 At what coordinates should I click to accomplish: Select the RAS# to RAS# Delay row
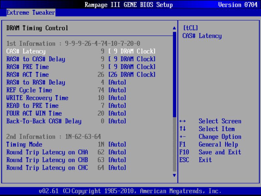(x=36, y=82)
